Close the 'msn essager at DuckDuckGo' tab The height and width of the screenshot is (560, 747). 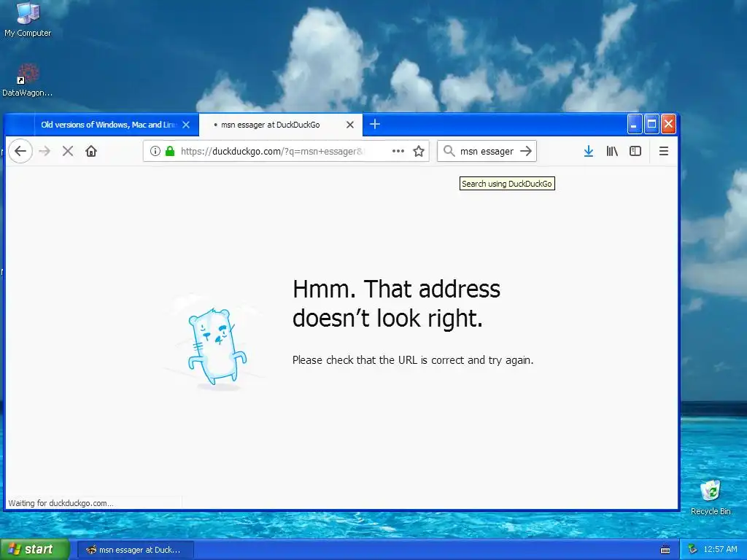(x=350, y=125)
